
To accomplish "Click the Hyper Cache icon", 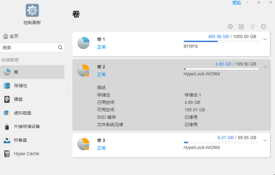I will pos(7,154).
